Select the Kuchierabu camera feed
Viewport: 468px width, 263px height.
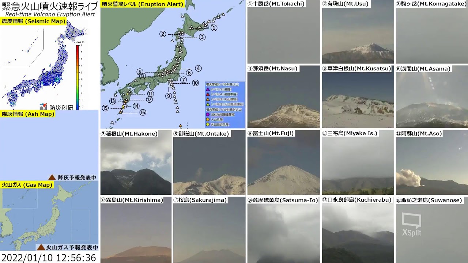pyautogui.click(x=358, y=230)
